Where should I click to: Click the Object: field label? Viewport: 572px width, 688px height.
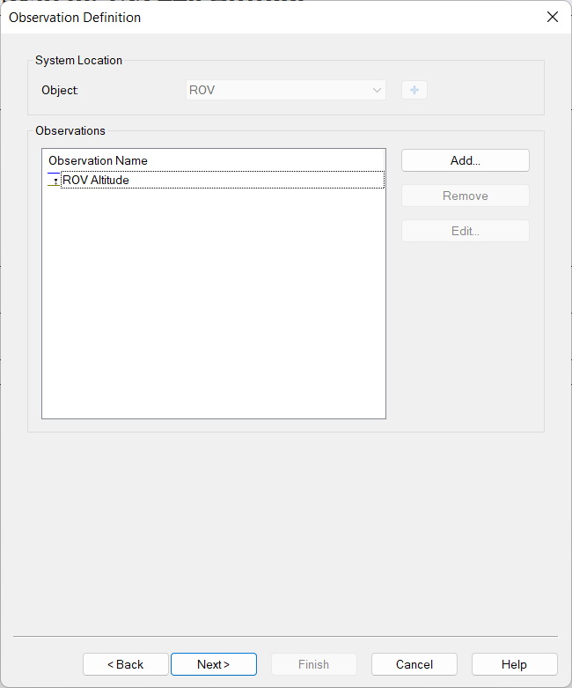click(x=60, y=90)
